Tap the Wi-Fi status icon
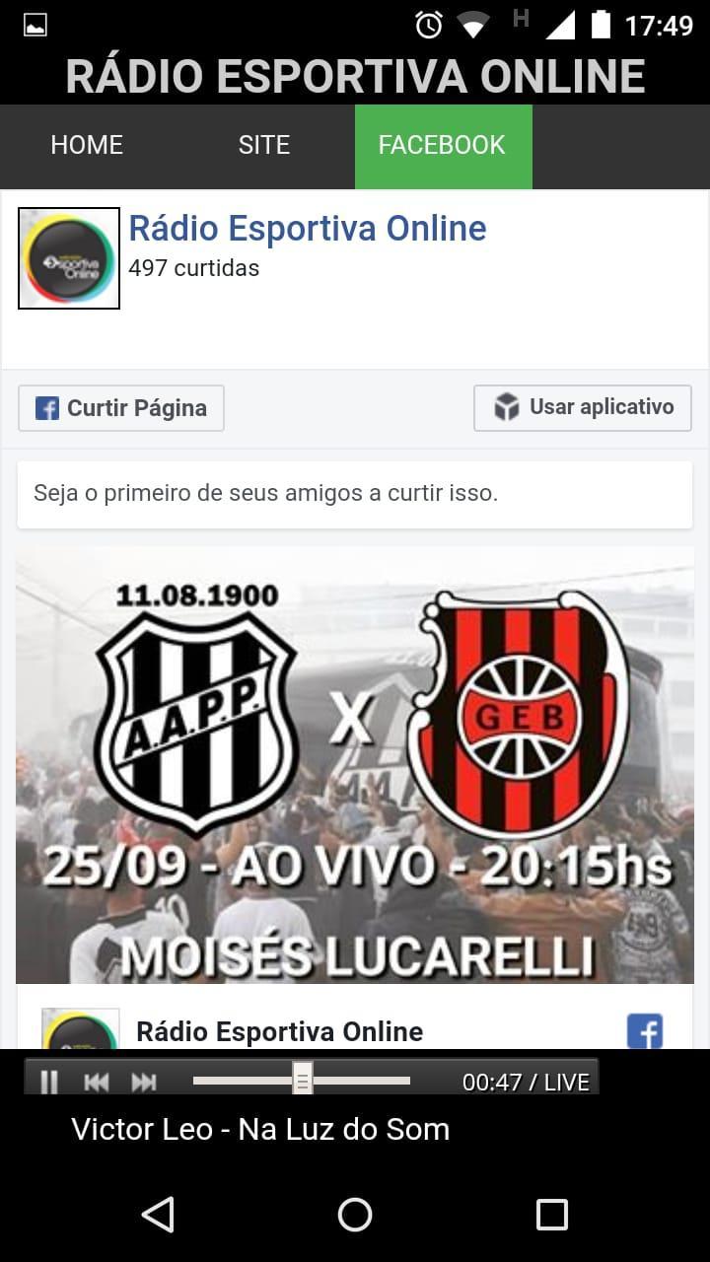The width and height of the screenshot is (710, 1262). pos(474,26)
